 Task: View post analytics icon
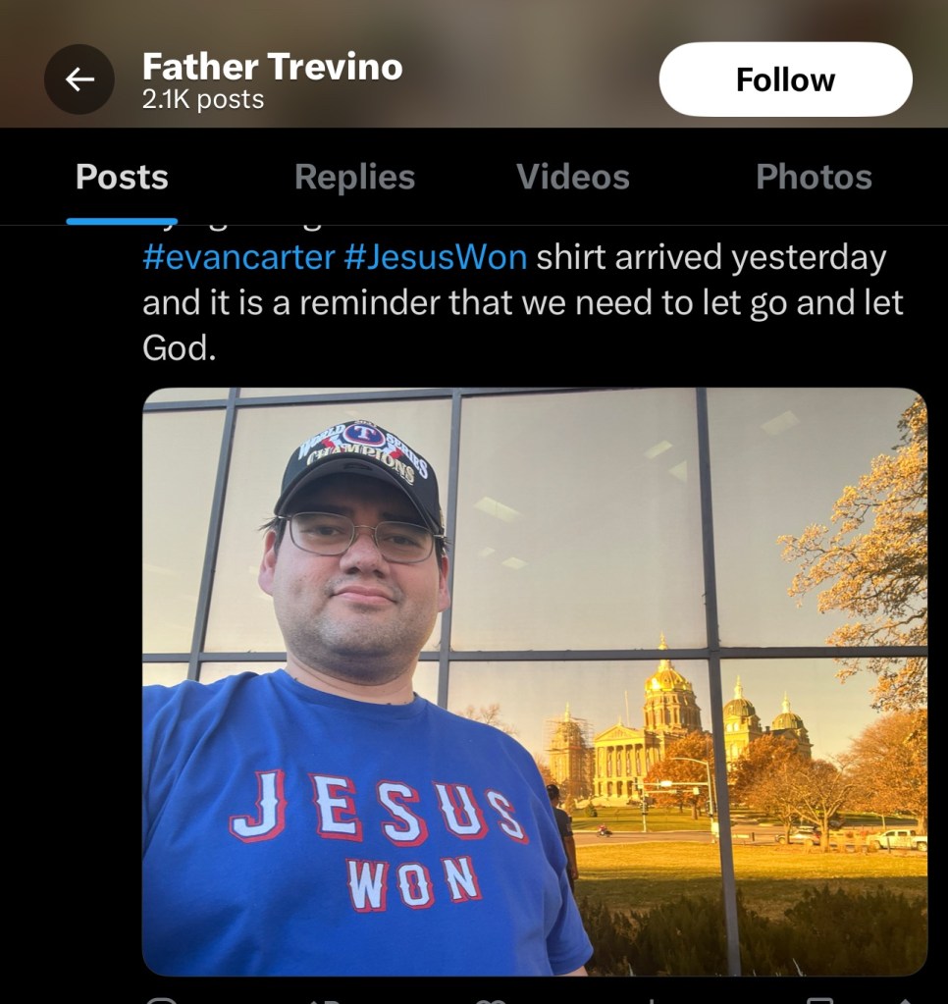(x=651, y=1000)
